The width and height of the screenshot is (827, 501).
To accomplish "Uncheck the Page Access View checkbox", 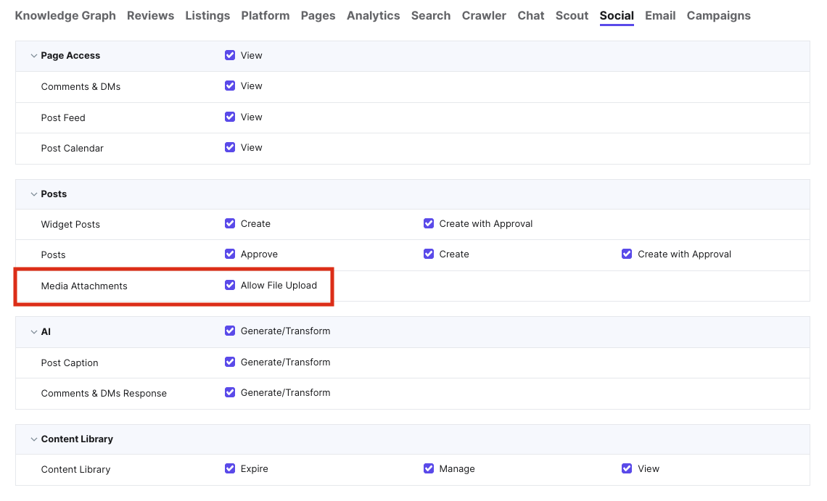I will click(230, 55).
